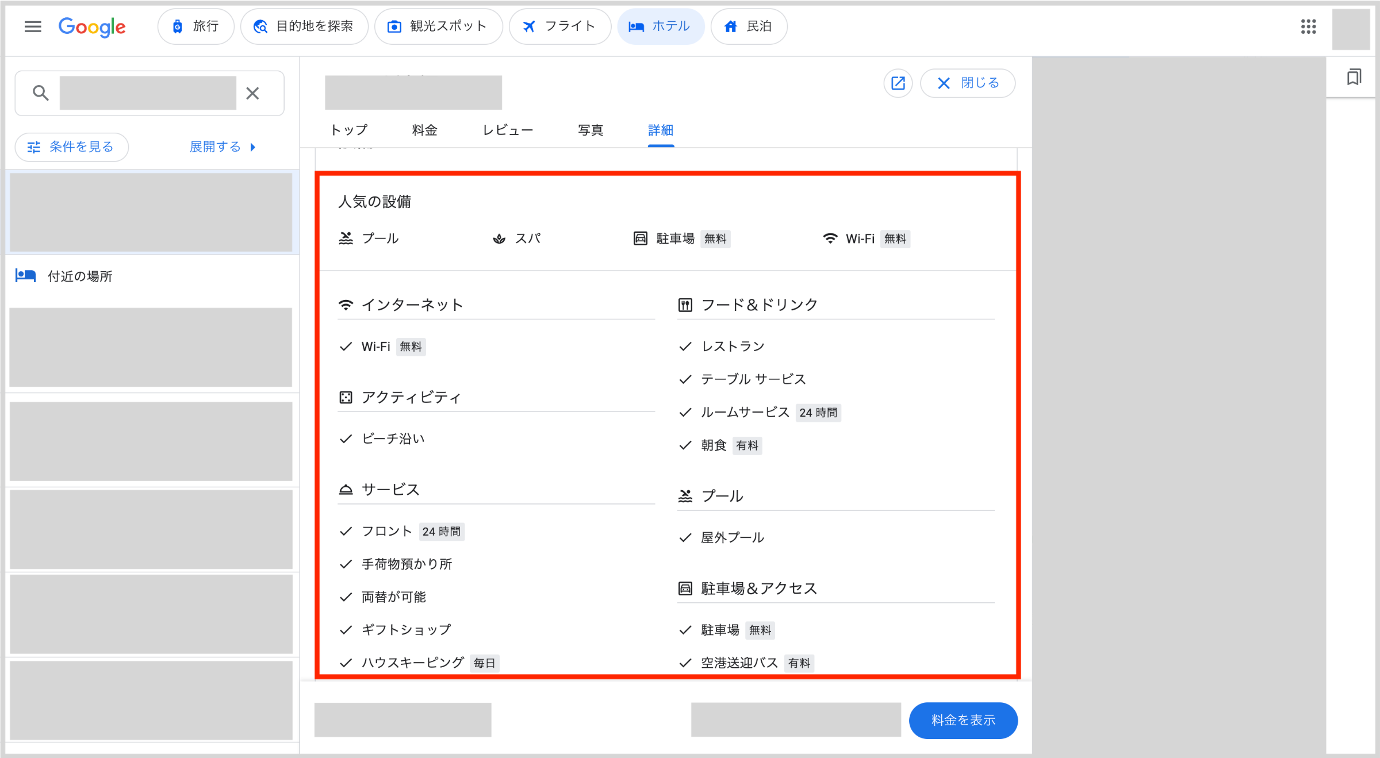This screenshot has height=758, width=1380.
Task: Open the Google apps grid
Action: [x=1308, y=26]
